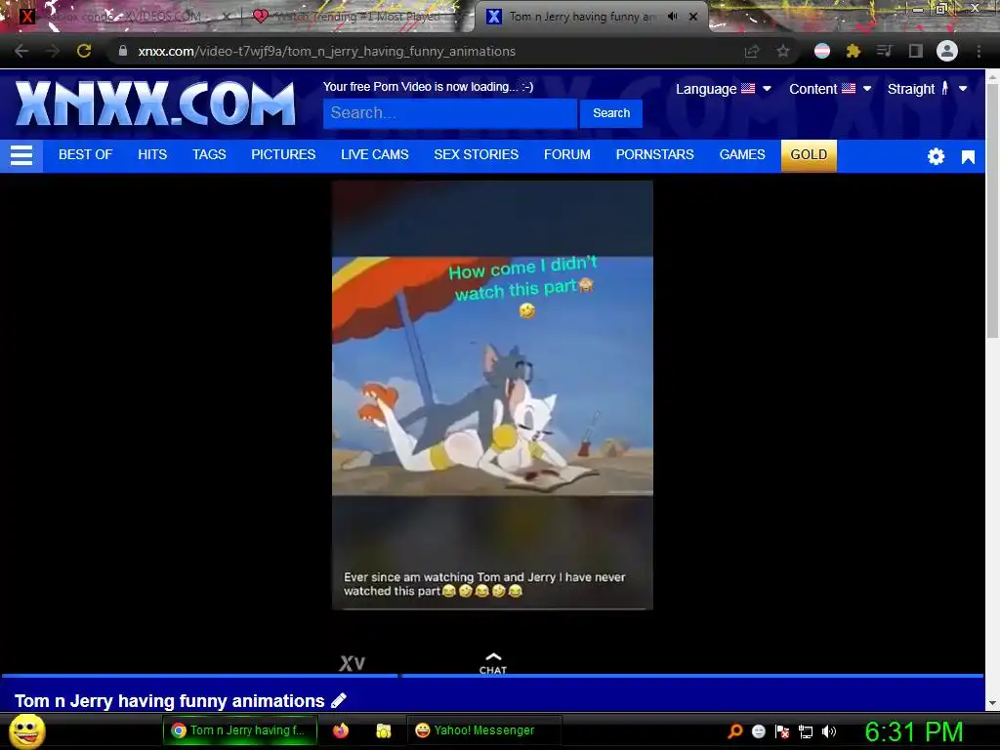Open the network tray icon
This screenshot has height=750, width=1000.
806,731
